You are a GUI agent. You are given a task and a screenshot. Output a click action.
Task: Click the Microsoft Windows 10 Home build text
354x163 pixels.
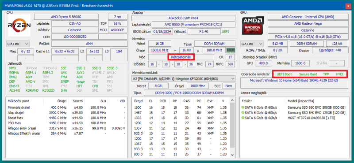click(294, 80)
